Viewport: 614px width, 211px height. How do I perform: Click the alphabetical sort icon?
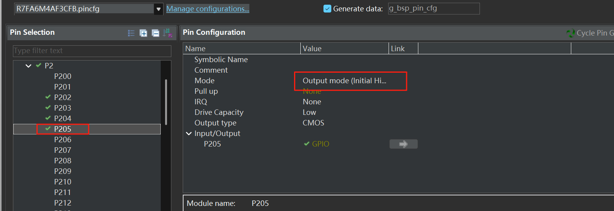click(x=168, y=33)
